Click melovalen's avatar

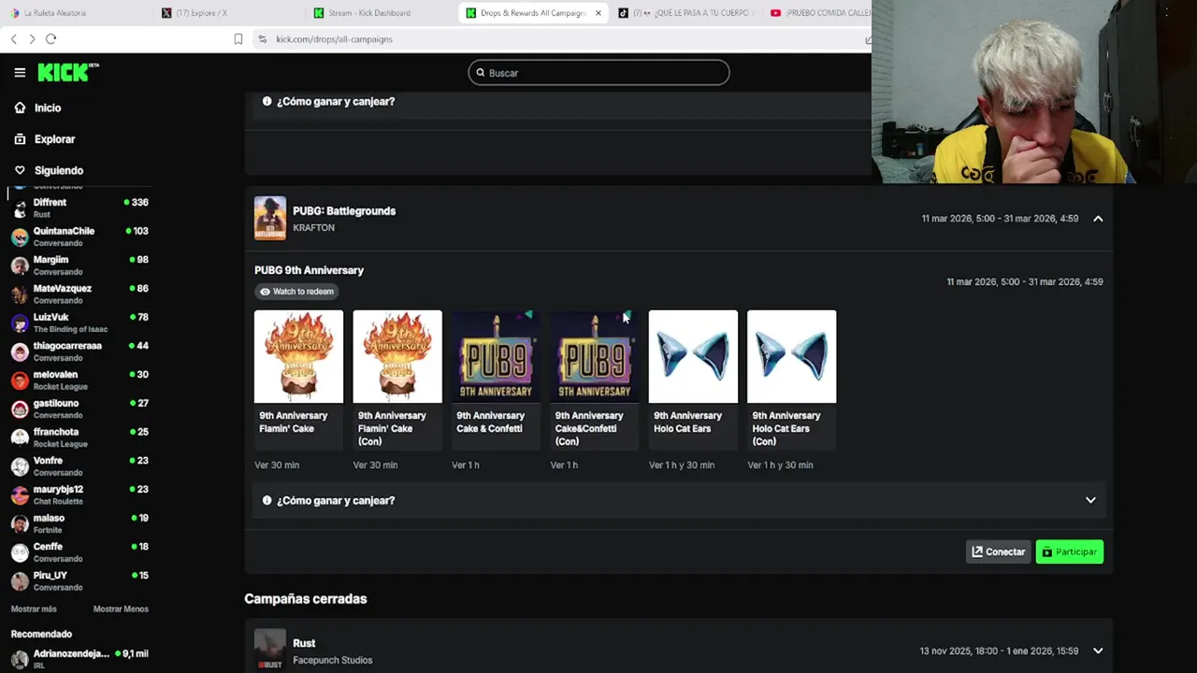coord(20,380)
